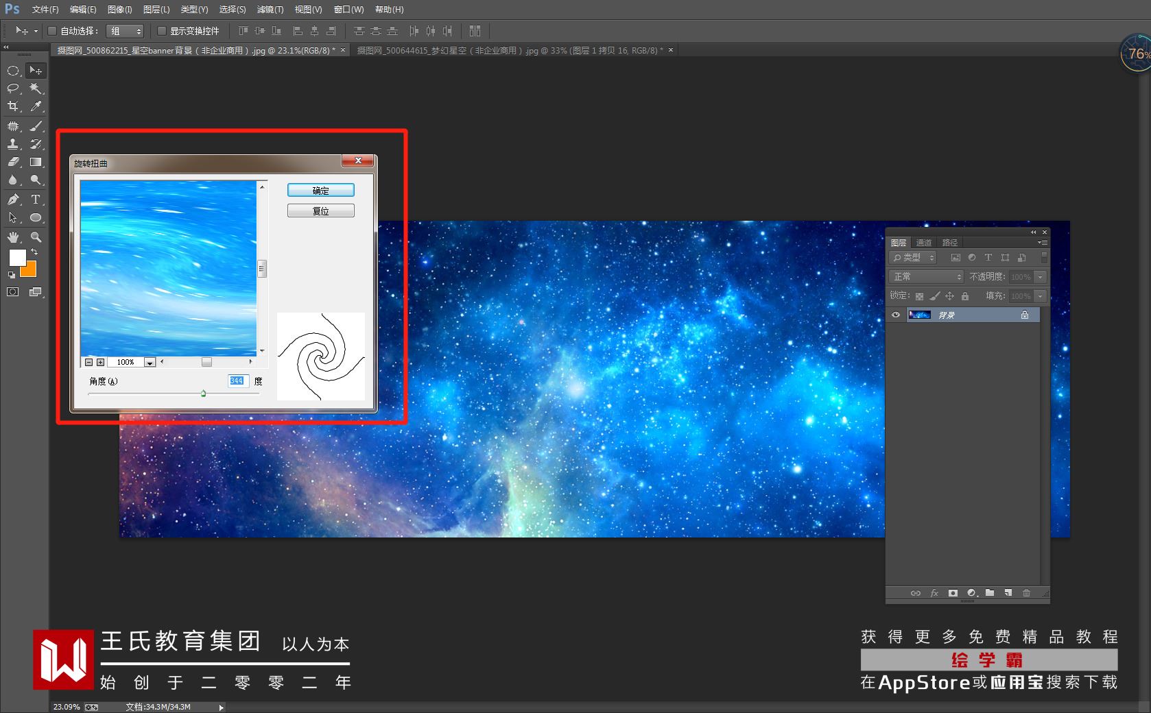Switch to the 通道 tab
1151x713 pixels.
click(924, 243)
